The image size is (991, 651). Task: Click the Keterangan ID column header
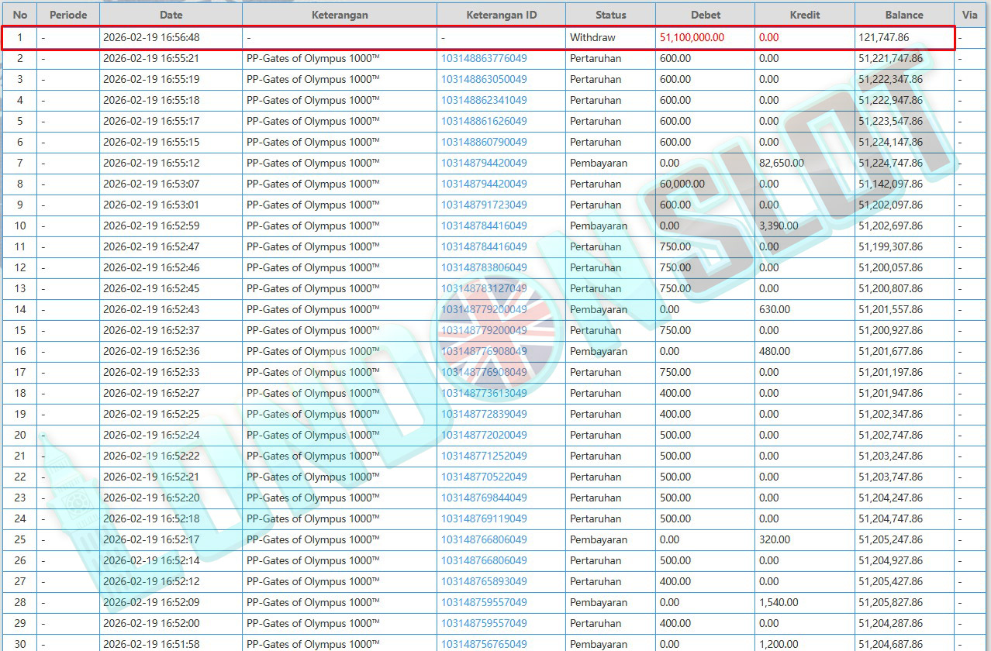(501, 15)
